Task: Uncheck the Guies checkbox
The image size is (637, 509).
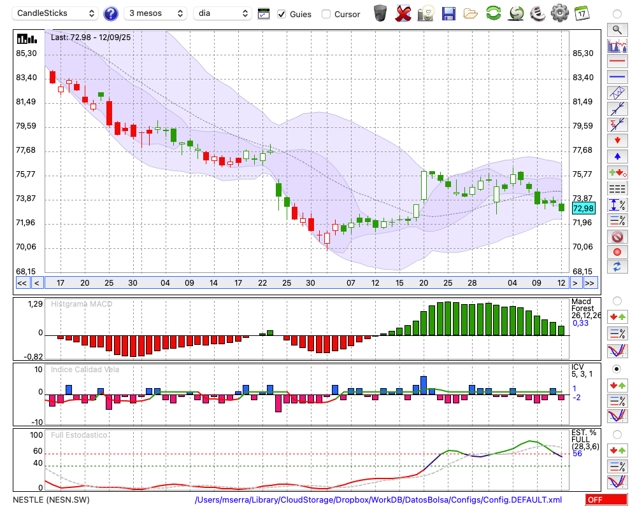Action: tap(282, 14)
